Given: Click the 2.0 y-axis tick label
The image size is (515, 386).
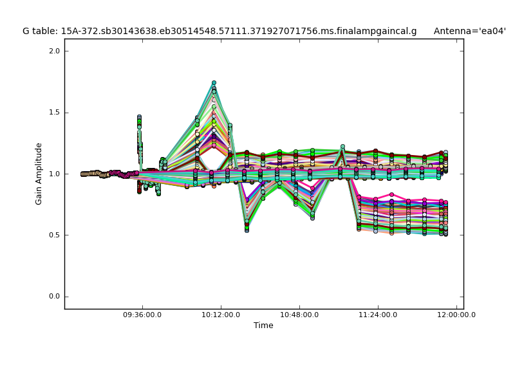Looking at the screenshot, I should (55, 51).
